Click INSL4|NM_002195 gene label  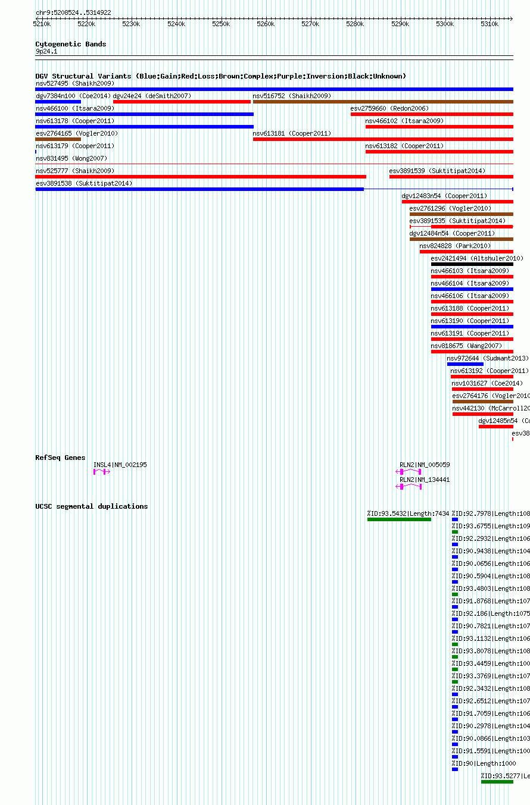(x=120, y=465)
